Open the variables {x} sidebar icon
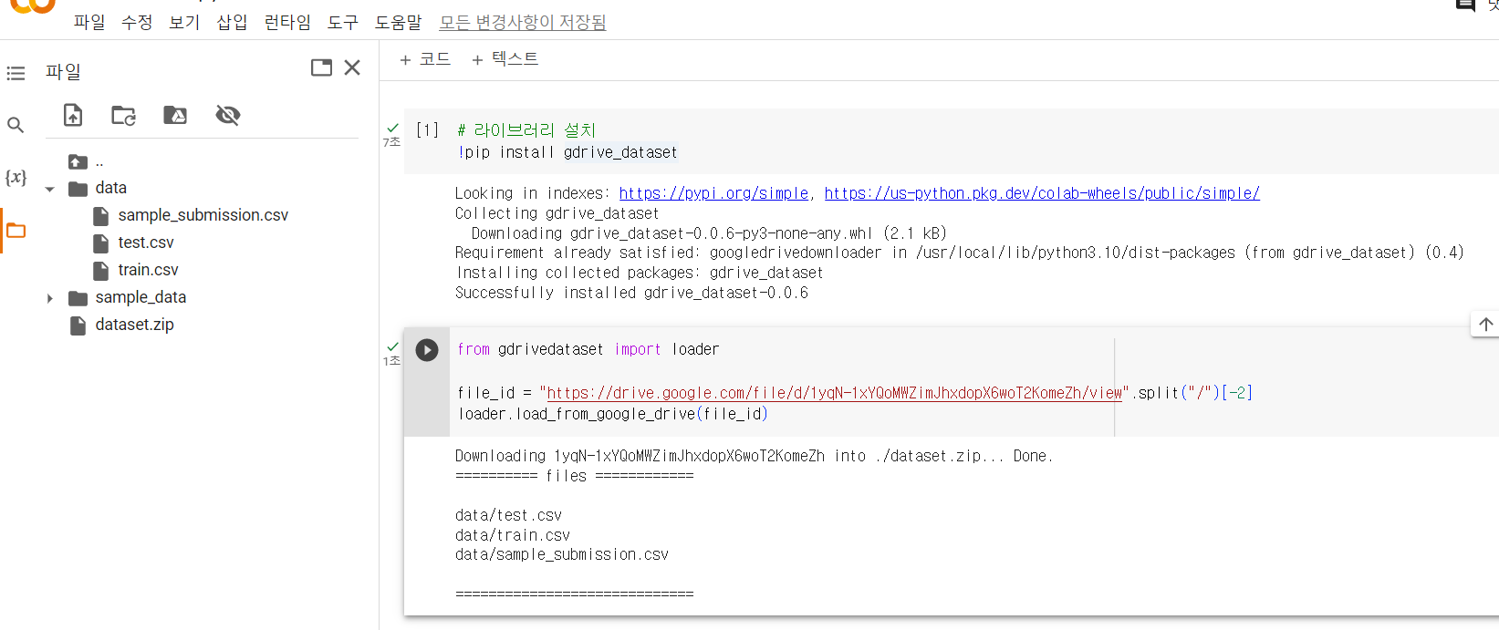This screenshot has height=630, width=1499. click(16, 177)
